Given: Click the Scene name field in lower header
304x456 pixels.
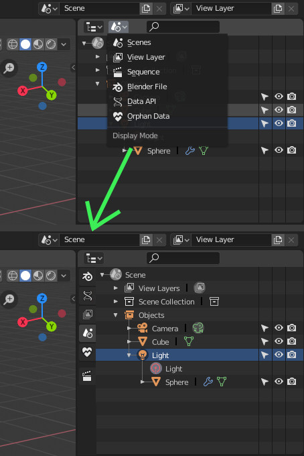Looking at the screenshot, I should click(99, 240).
